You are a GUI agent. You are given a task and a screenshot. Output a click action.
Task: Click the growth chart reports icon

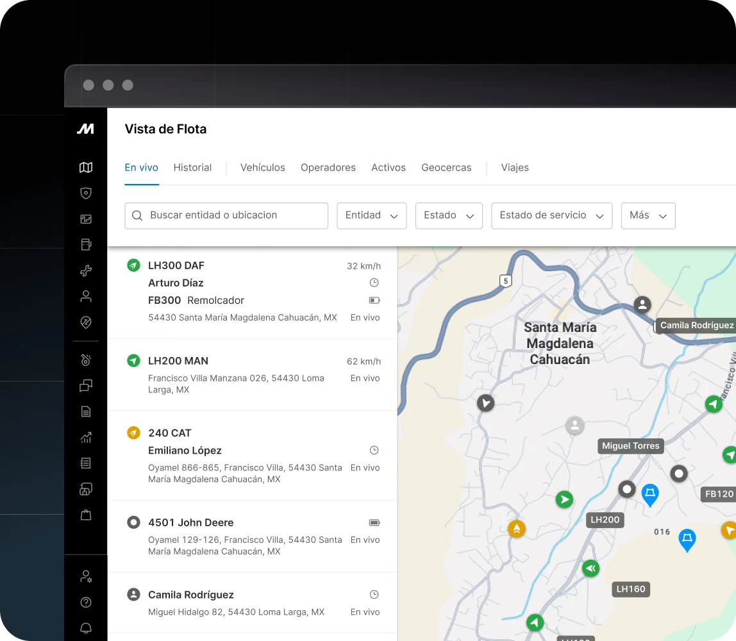86,437
